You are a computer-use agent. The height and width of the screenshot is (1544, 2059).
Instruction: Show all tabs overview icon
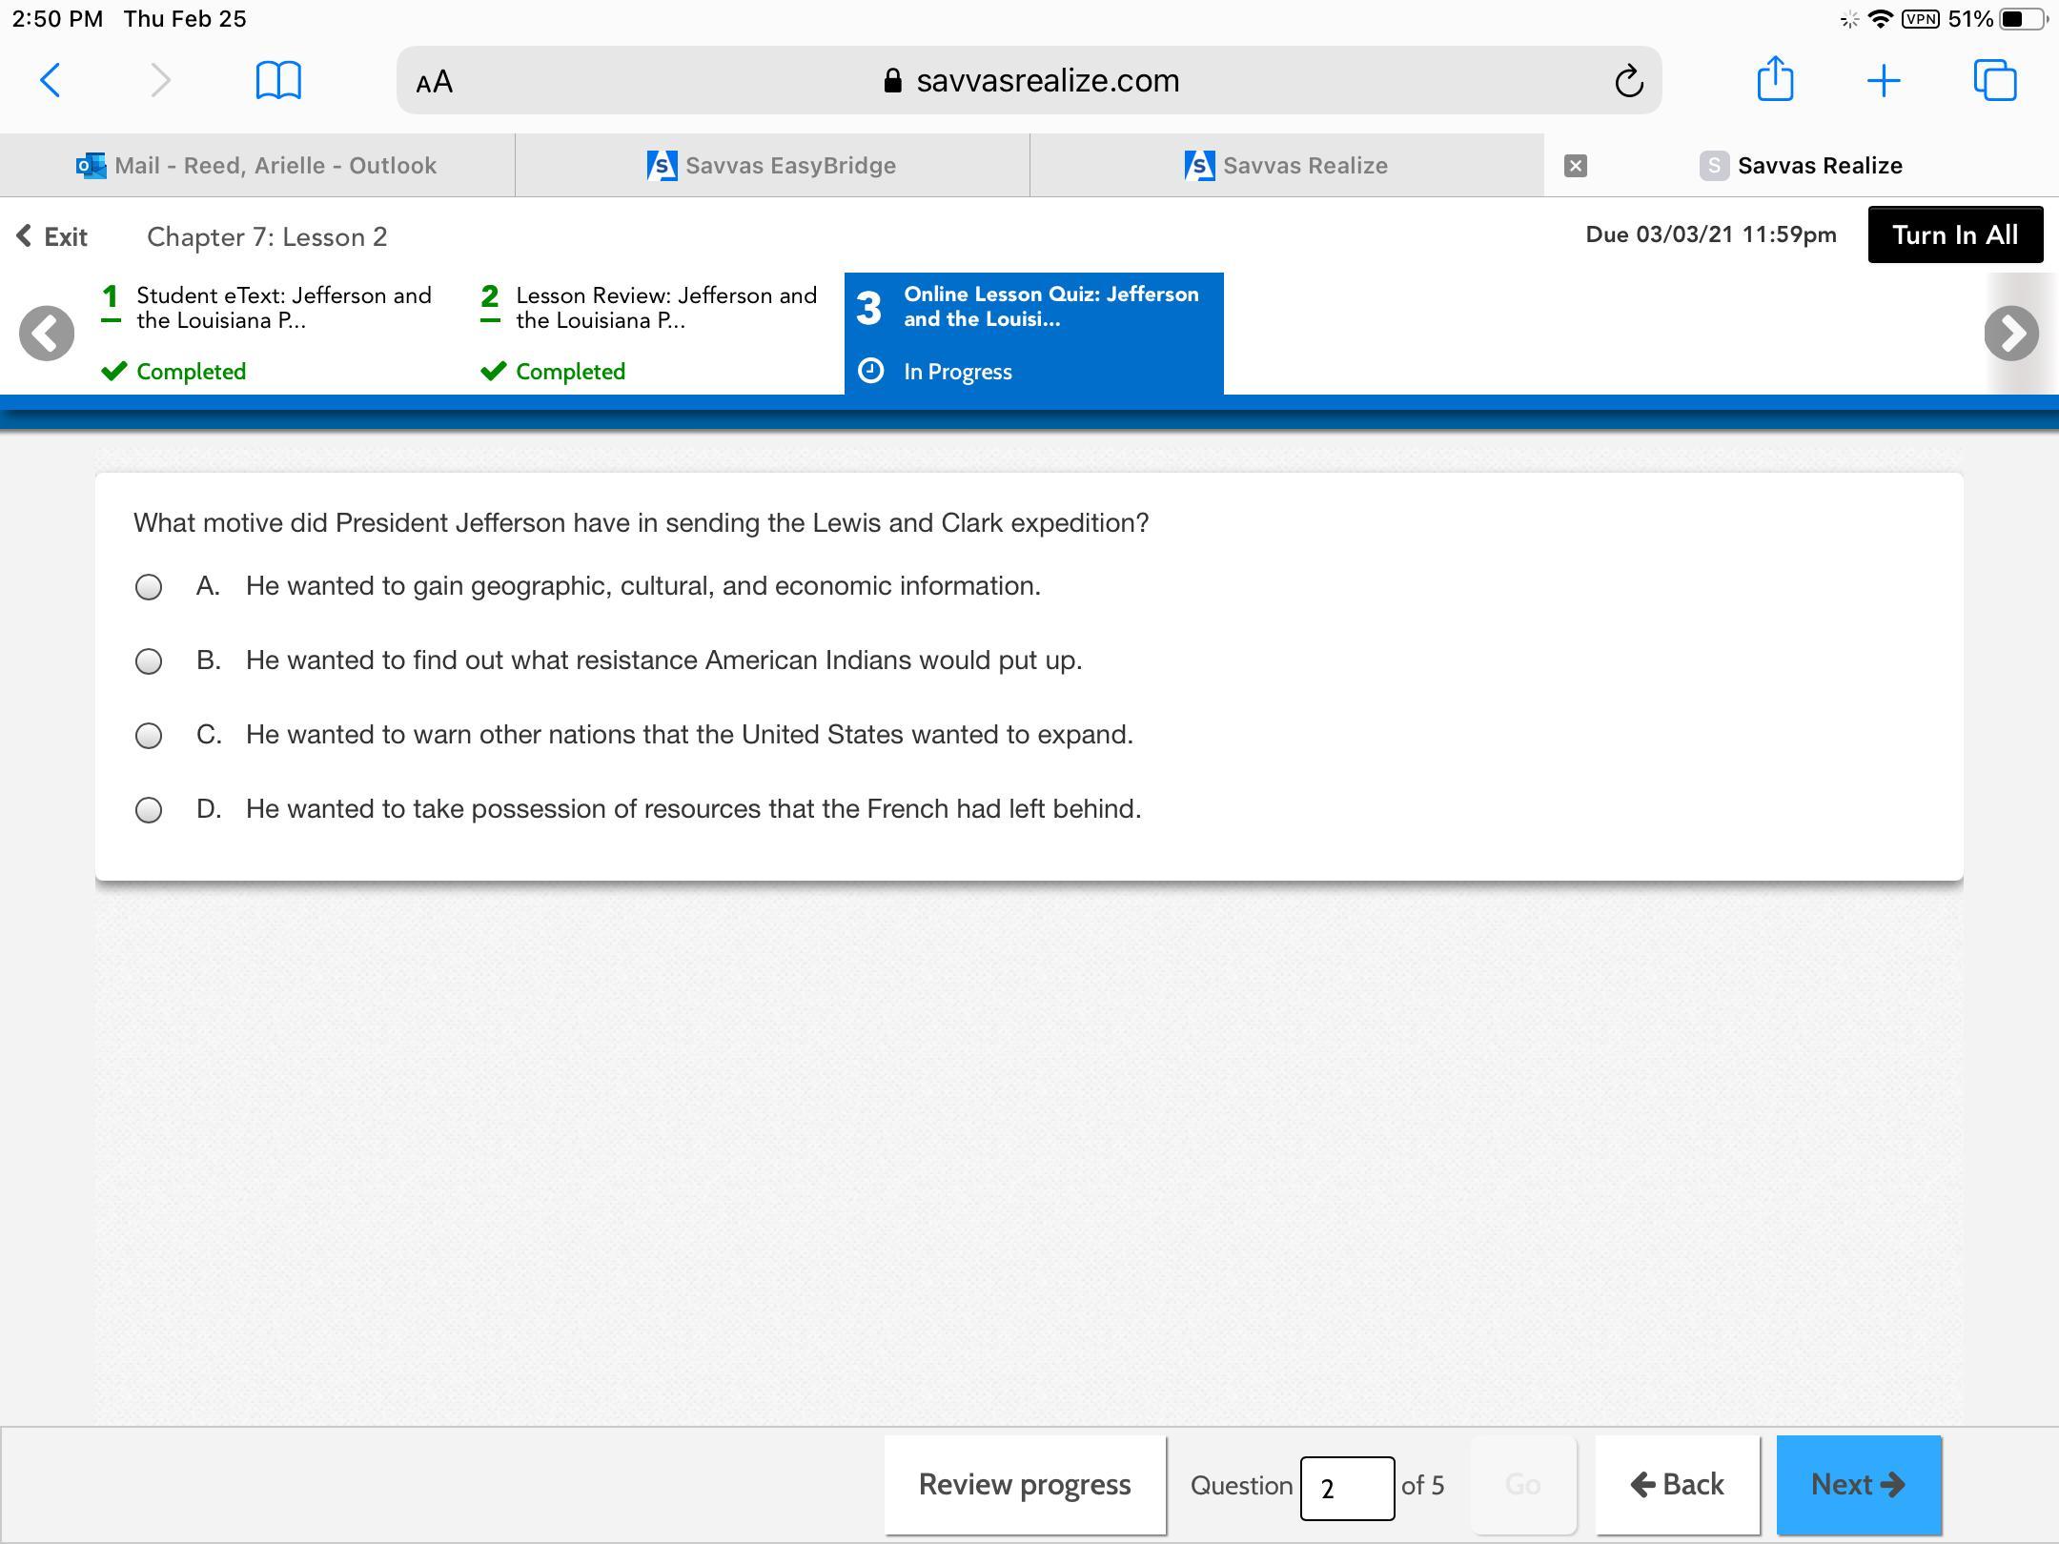pos(1994,81)
